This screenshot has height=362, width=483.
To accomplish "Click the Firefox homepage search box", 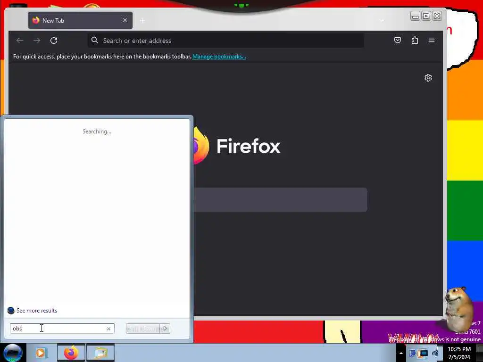I will click(x=280, y=200).
